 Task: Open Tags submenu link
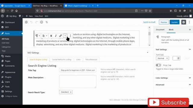4,51
